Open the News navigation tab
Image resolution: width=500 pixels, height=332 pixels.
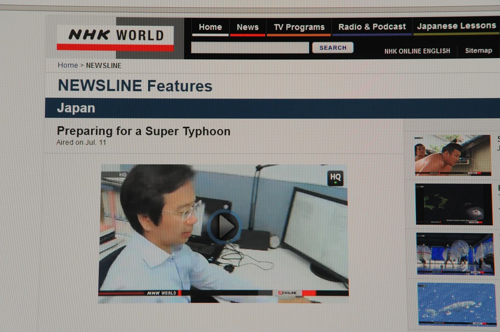coord(248,27)
